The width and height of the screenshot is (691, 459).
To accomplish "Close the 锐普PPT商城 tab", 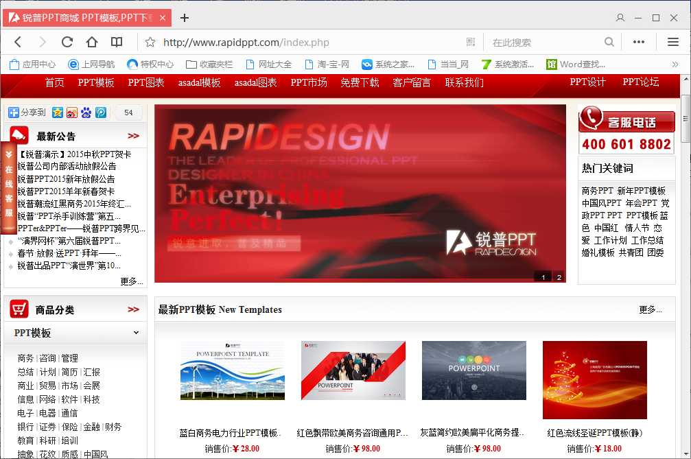I will (163, 18).
